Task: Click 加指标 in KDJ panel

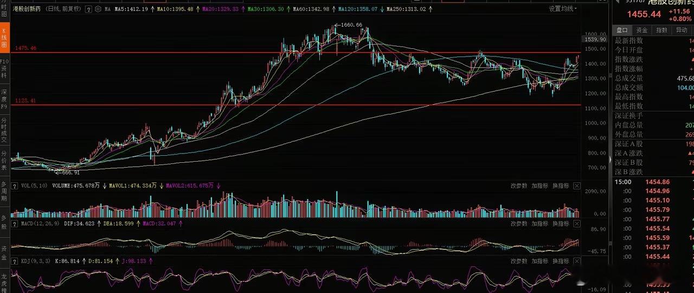Action: point(539,261)
